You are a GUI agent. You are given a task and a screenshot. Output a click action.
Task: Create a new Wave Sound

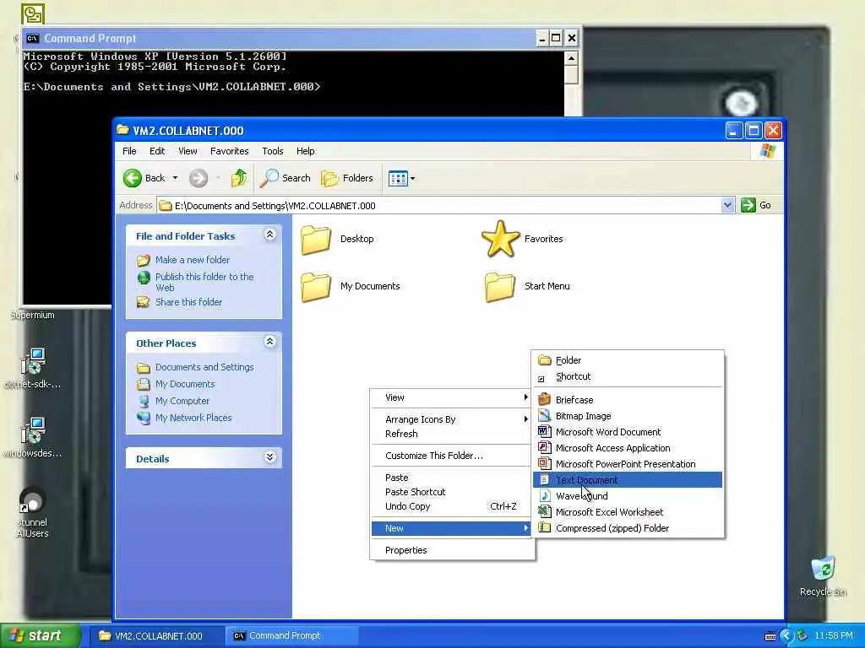coord(628,496)
